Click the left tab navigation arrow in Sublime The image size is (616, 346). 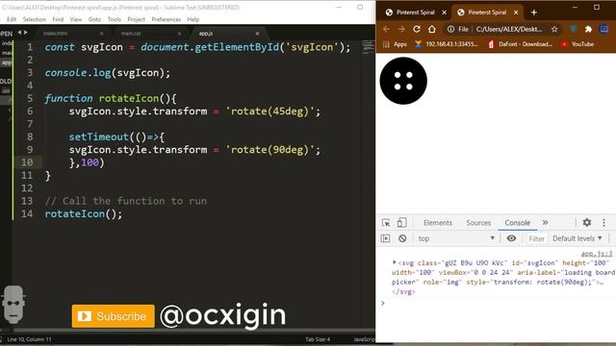[19, 33]
